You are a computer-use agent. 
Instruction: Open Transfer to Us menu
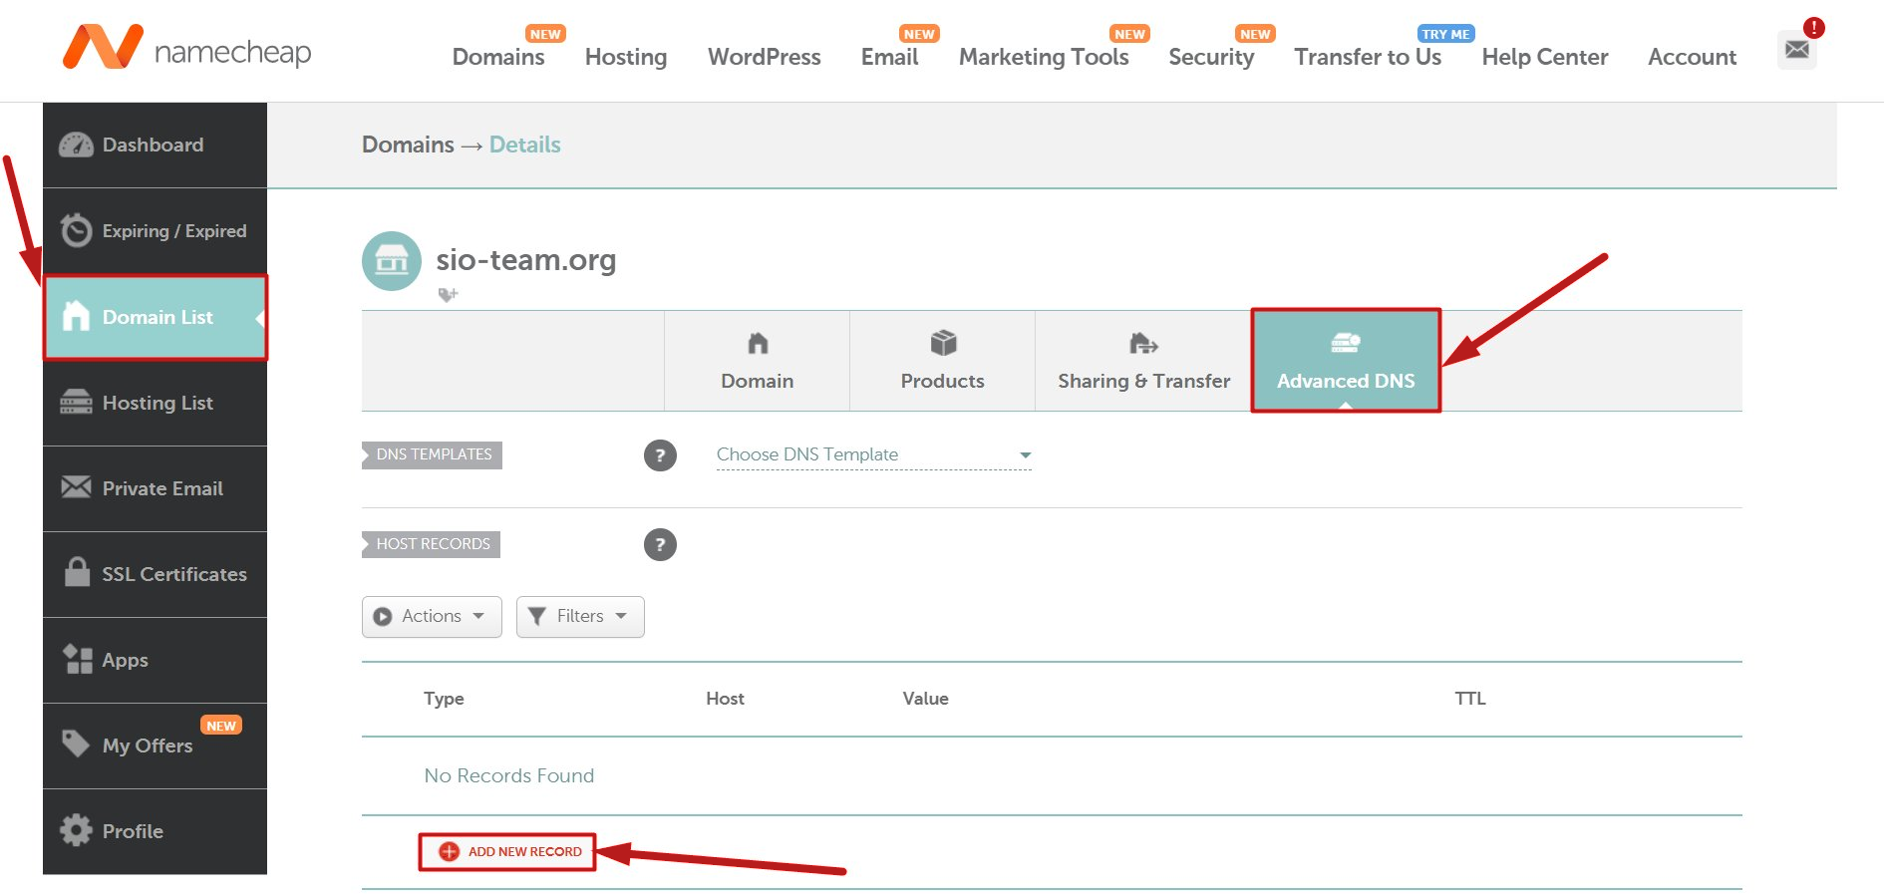tap(1368, 57)
